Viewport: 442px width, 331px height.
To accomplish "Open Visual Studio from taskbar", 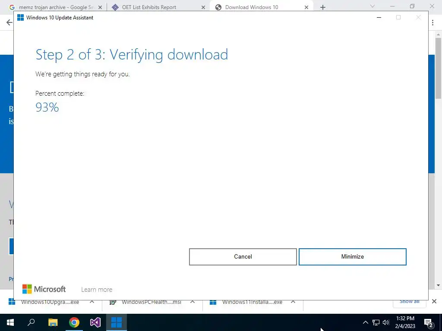I will [x=95, y=322].
